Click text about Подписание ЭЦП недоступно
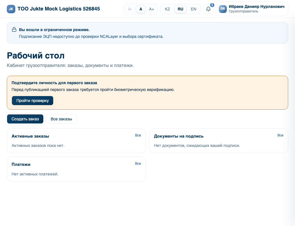 [x=91, y=36]
